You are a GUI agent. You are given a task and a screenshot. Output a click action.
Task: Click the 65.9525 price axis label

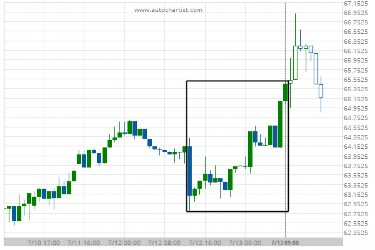356,60
